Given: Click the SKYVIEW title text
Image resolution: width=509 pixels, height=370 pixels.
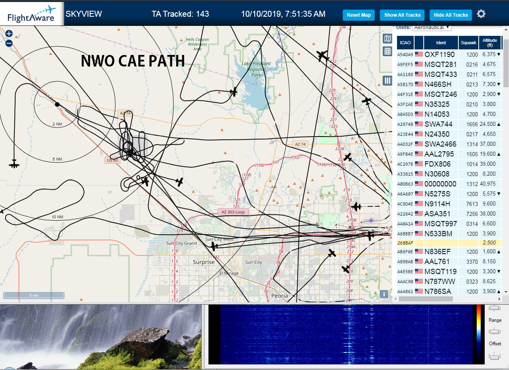Looking at the screenshot, I should 84,14.
